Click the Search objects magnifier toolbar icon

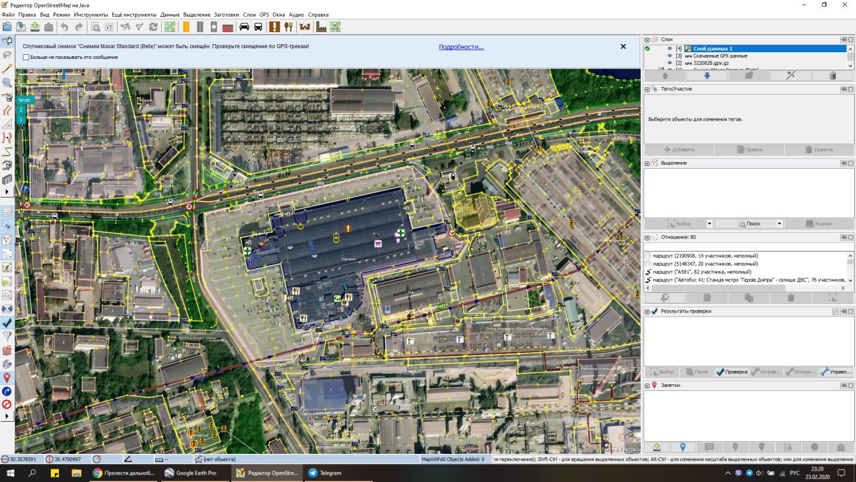(95, 27)
